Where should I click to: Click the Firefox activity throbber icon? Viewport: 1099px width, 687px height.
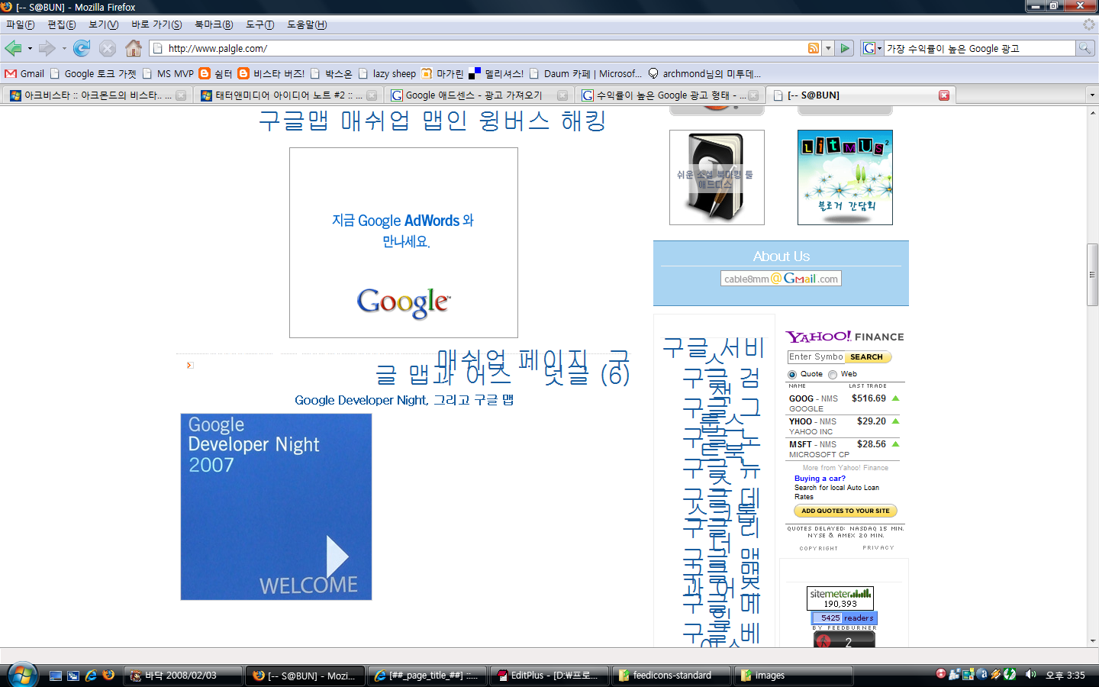click(x=1089, y=24)
